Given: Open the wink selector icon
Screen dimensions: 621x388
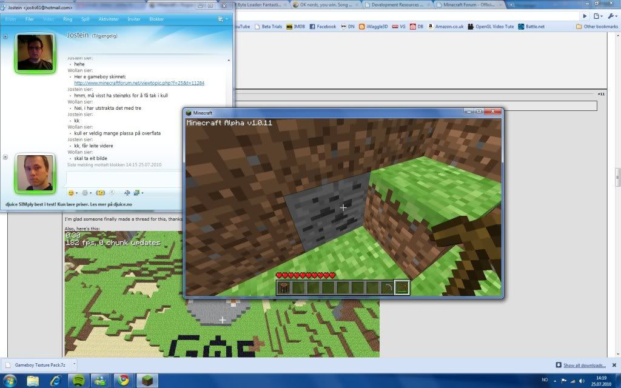Looking at the screenshot, I should click(85, 193).
